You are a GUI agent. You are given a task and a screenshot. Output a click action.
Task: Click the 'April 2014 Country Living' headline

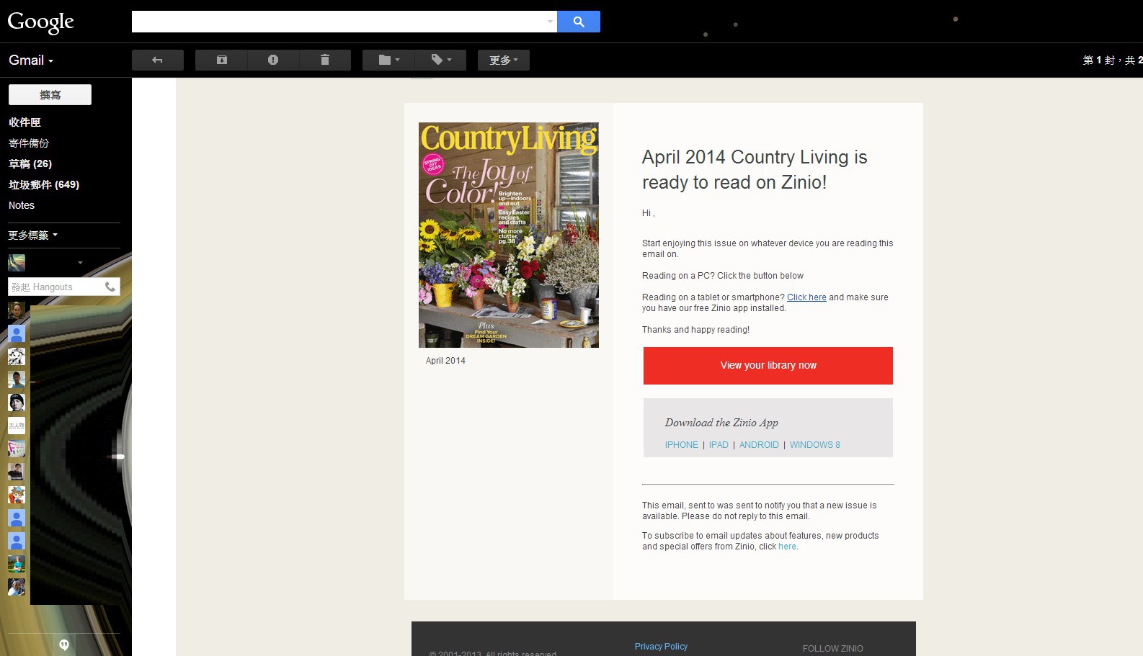pyautogui.click(x=755, y=170)
